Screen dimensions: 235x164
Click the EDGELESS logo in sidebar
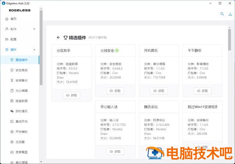point(19,10)
